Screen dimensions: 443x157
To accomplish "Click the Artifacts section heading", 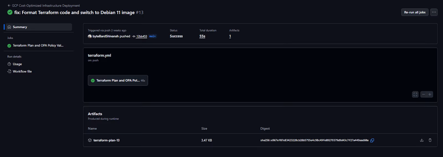I will click(x=95, y=114).
